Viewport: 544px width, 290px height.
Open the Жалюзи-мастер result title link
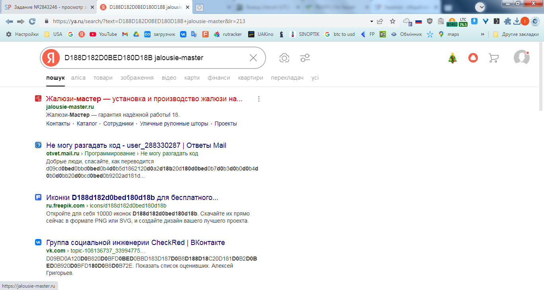coord(144,99)
